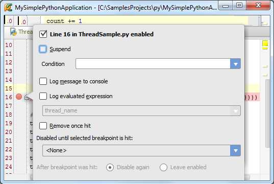274x184 pixels.
Task: Uncheck Line 16 in ThreadSample.py enabled checkbox
Action: point(43,34)
